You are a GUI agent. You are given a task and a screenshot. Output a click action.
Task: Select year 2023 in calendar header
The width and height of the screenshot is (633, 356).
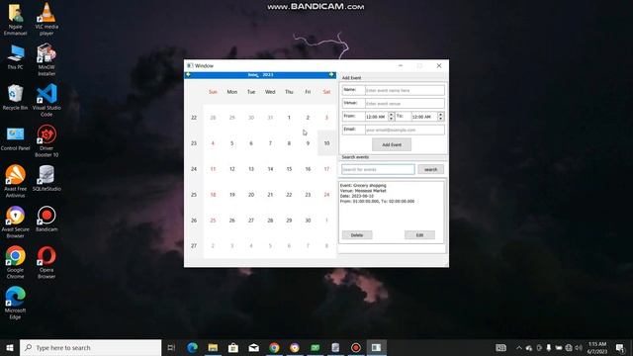268,75
